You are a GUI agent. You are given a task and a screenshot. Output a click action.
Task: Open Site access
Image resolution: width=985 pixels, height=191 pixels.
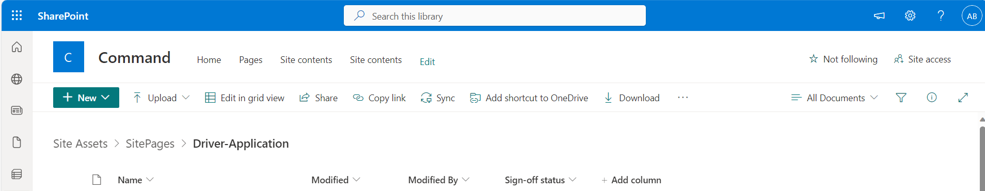922,59
